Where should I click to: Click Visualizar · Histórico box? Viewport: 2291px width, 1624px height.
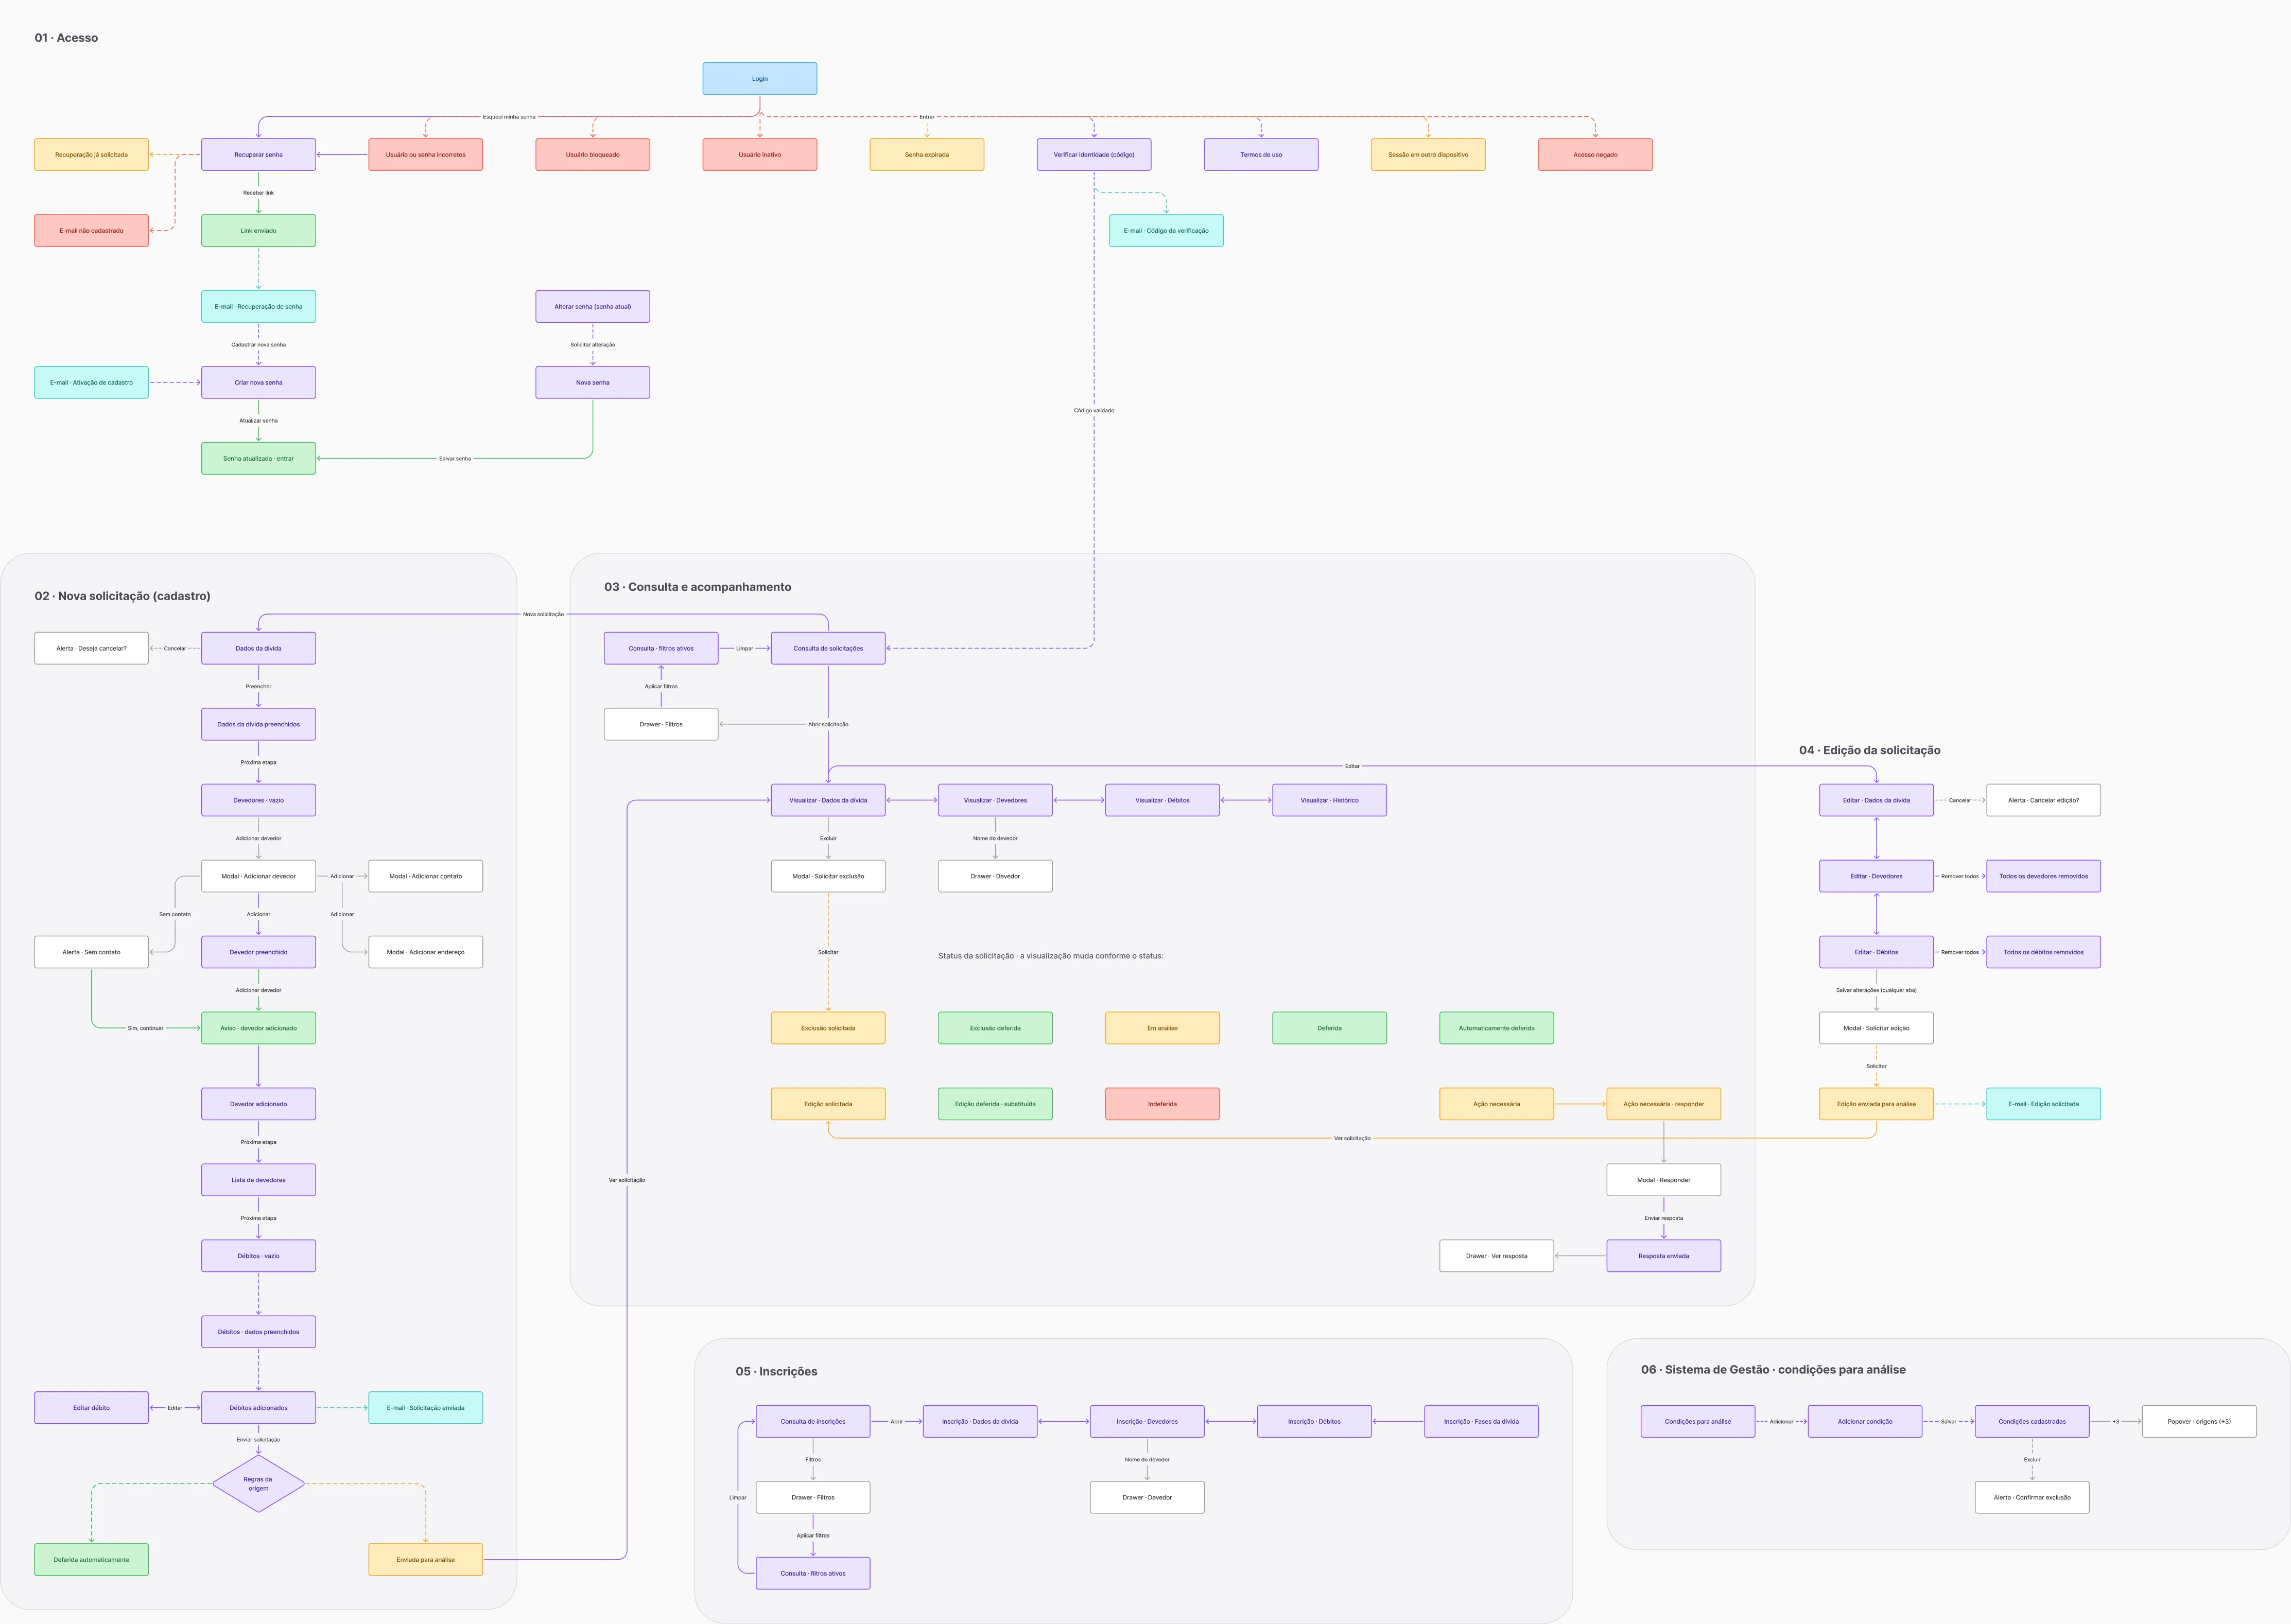1329,801
